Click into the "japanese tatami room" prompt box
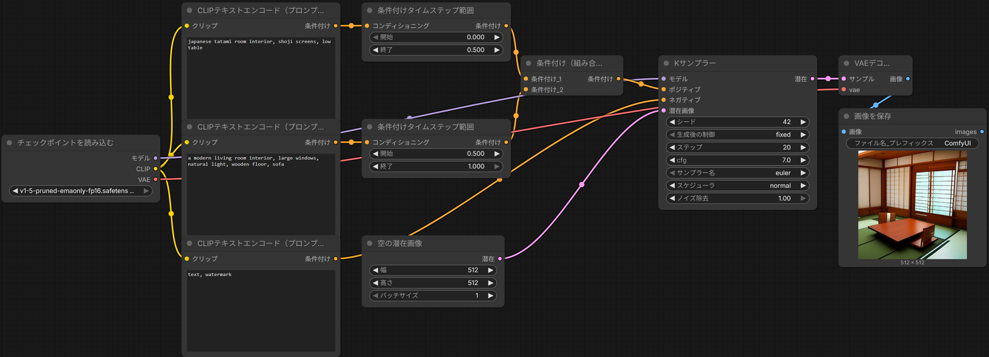 (261, 77)
